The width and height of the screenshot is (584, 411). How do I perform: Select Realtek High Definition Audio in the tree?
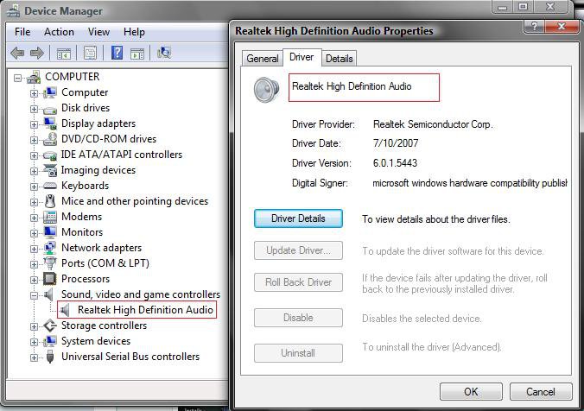point(145,310)
